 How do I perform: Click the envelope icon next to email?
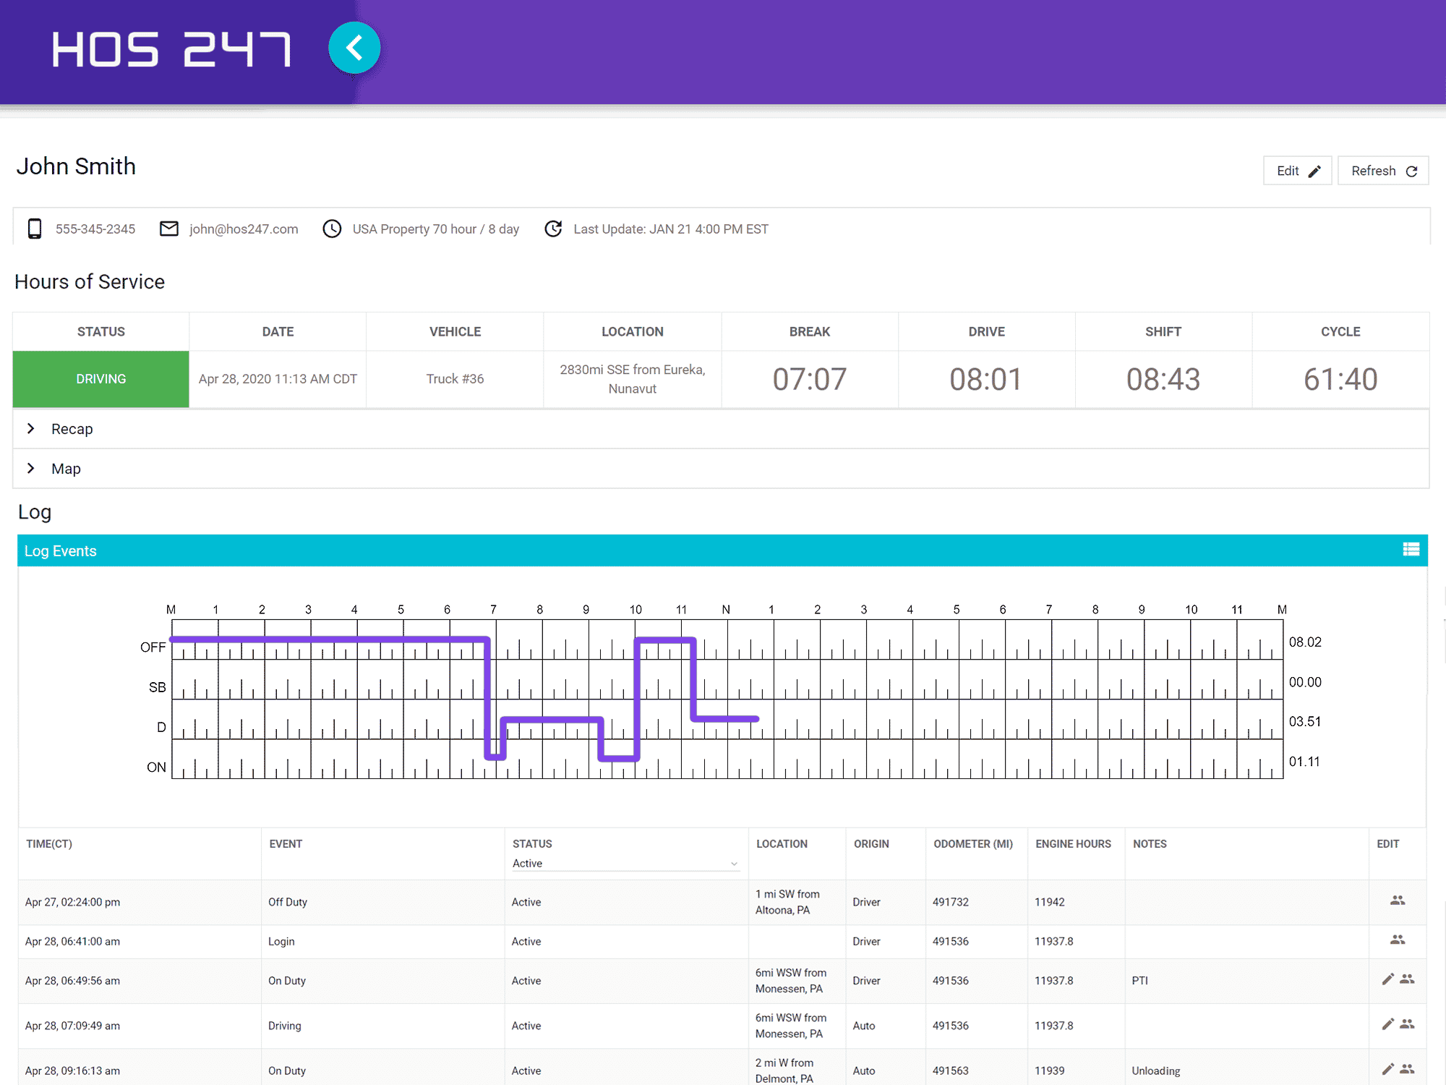(x=168, y=229)
